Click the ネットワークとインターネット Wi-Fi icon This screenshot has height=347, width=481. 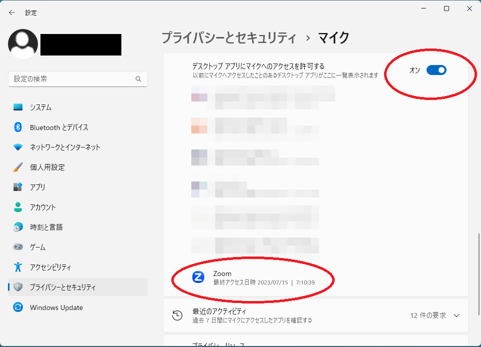click(x=18, y=147)
